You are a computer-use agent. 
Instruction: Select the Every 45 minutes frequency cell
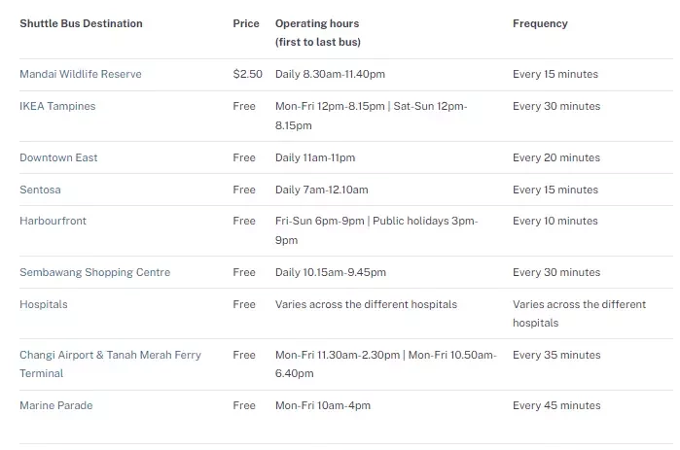pyautogui.click(x=556, y=406)
